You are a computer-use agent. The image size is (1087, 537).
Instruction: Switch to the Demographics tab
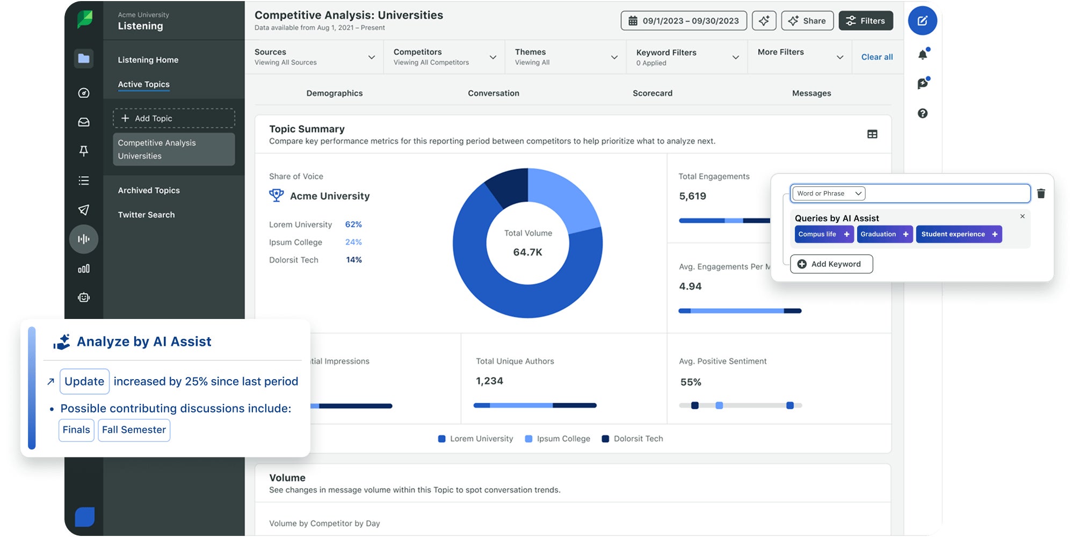334,93
